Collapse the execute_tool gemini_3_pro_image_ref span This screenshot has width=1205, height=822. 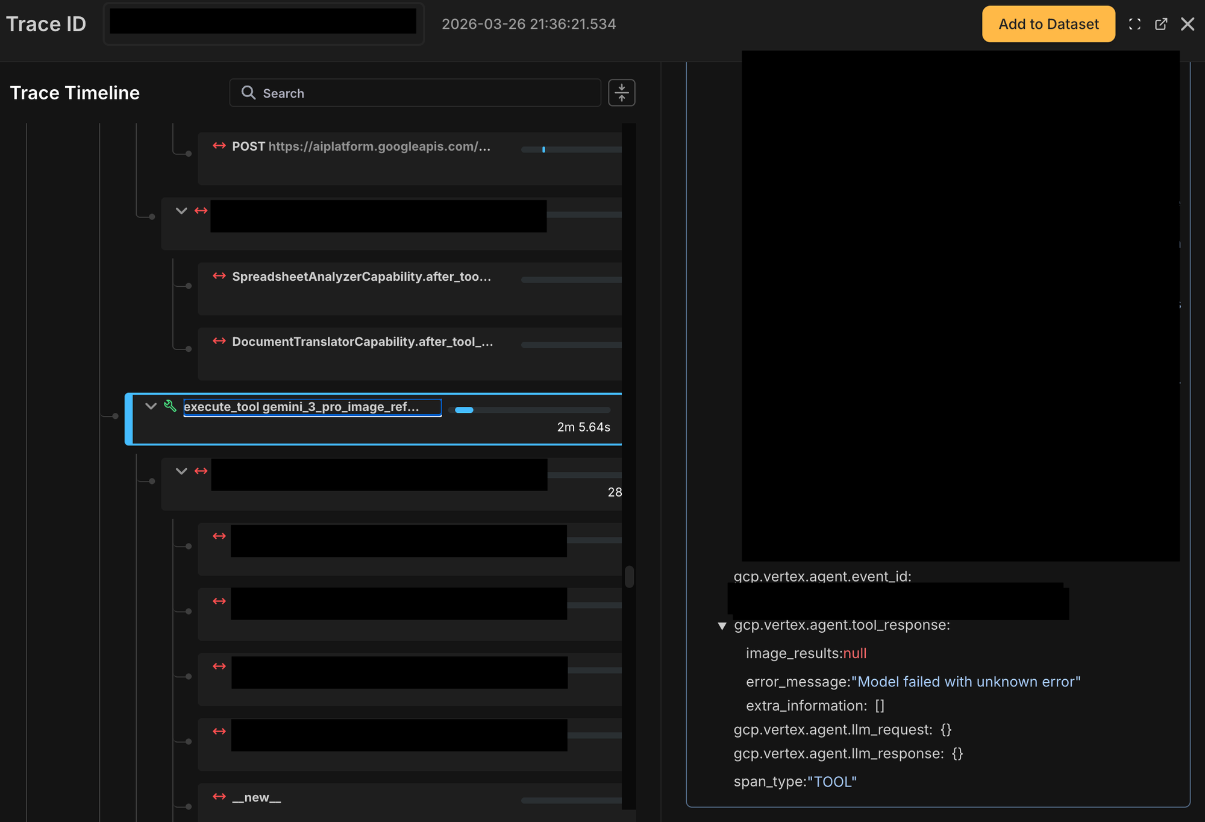point(151,406)
